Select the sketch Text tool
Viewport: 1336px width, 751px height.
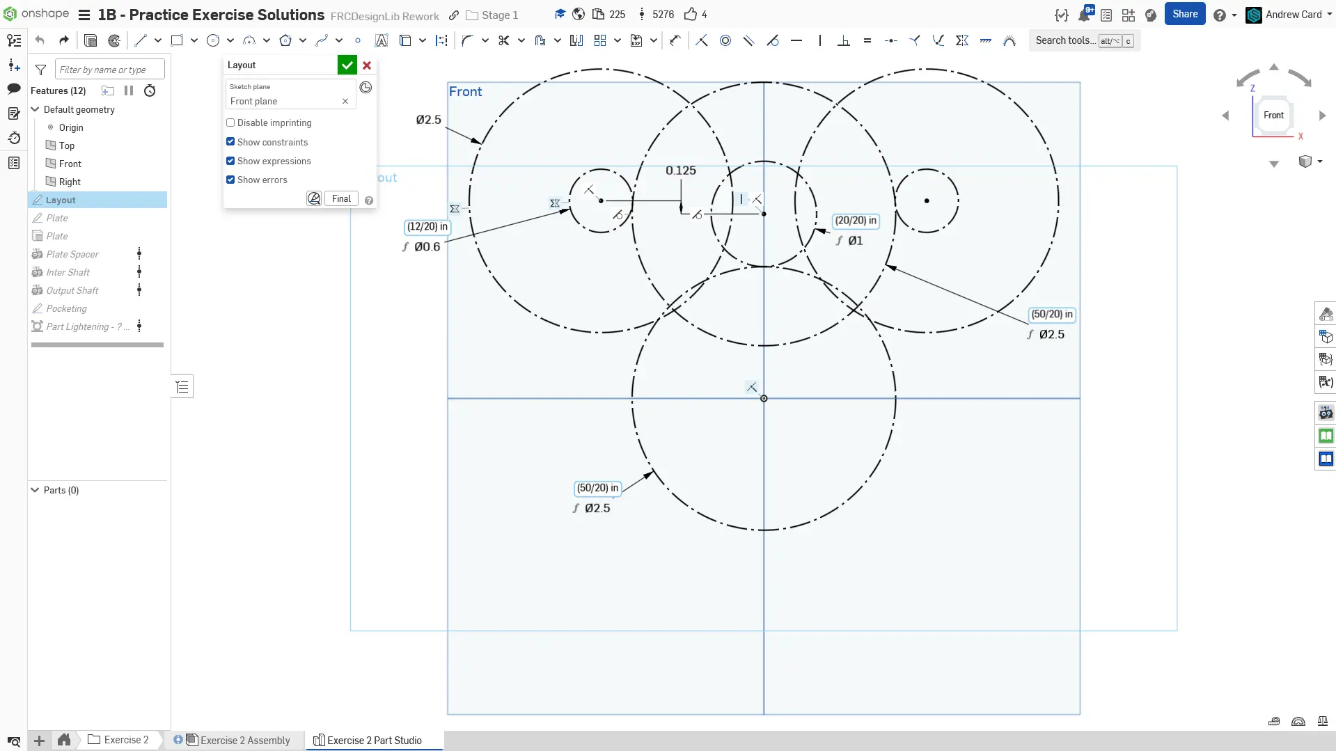(x=381, y=40)
